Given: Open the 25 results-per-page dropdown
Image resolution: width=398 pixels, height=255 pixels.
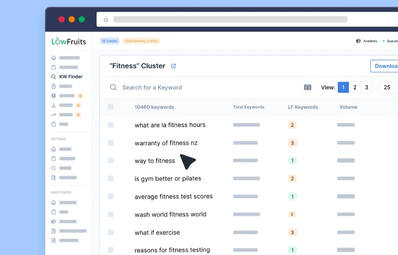Looking at the screenshot, I should pyautogui.click(x=388, y=87).
